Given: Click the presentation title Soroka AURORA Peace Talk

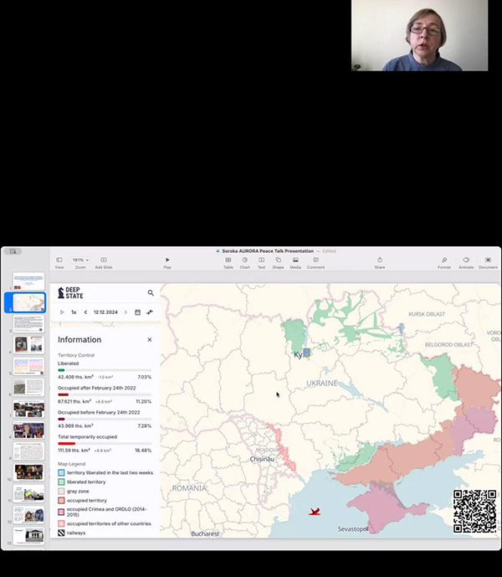Looking at the screenshot, I should pos(268,251).
